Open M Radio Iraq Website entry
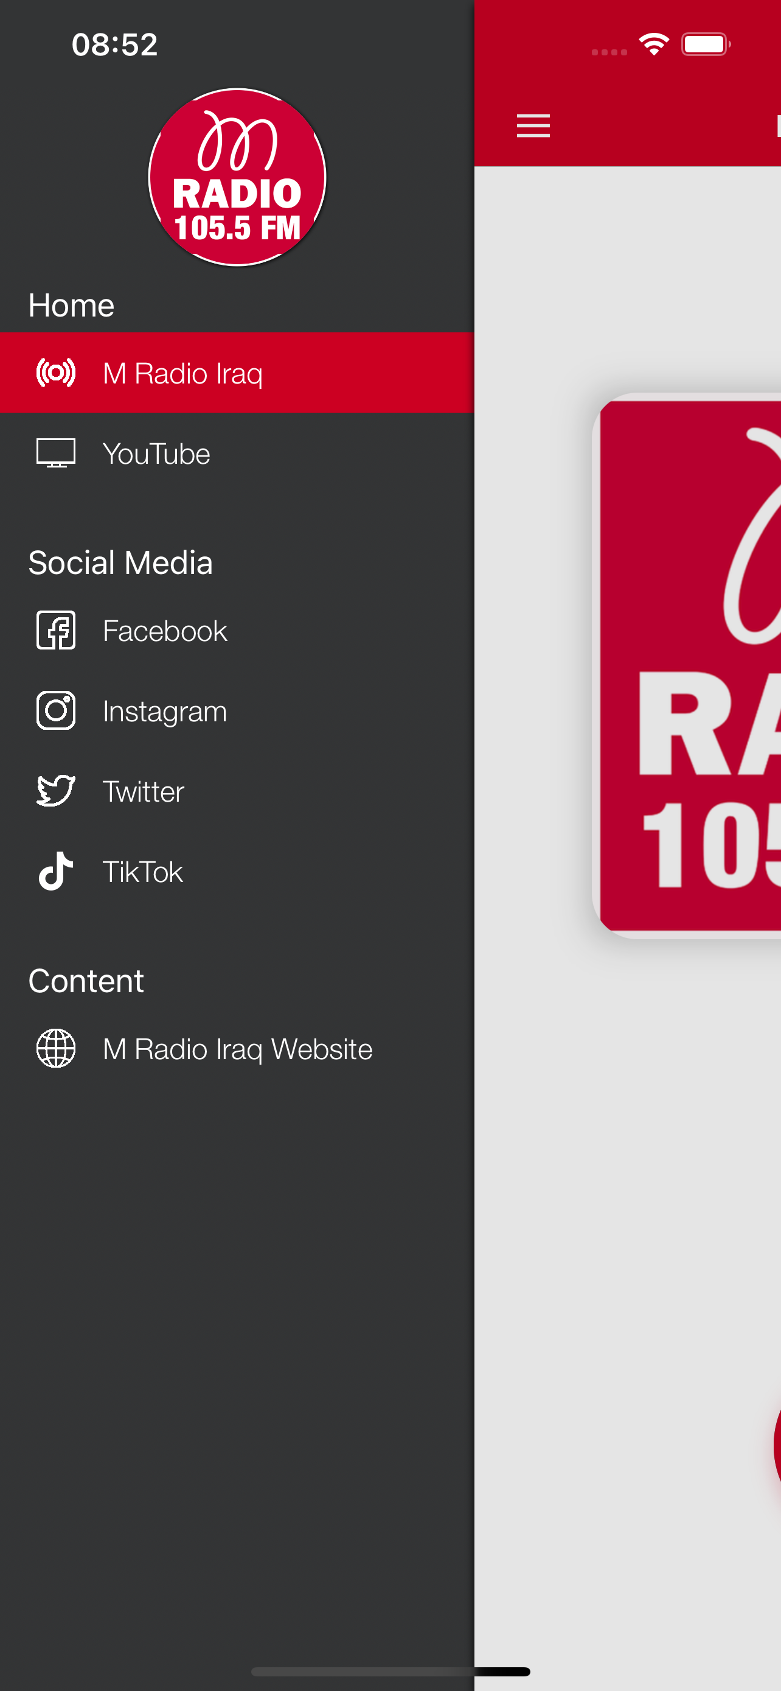The image size is (781, 1691). (x=237, y=1048)
